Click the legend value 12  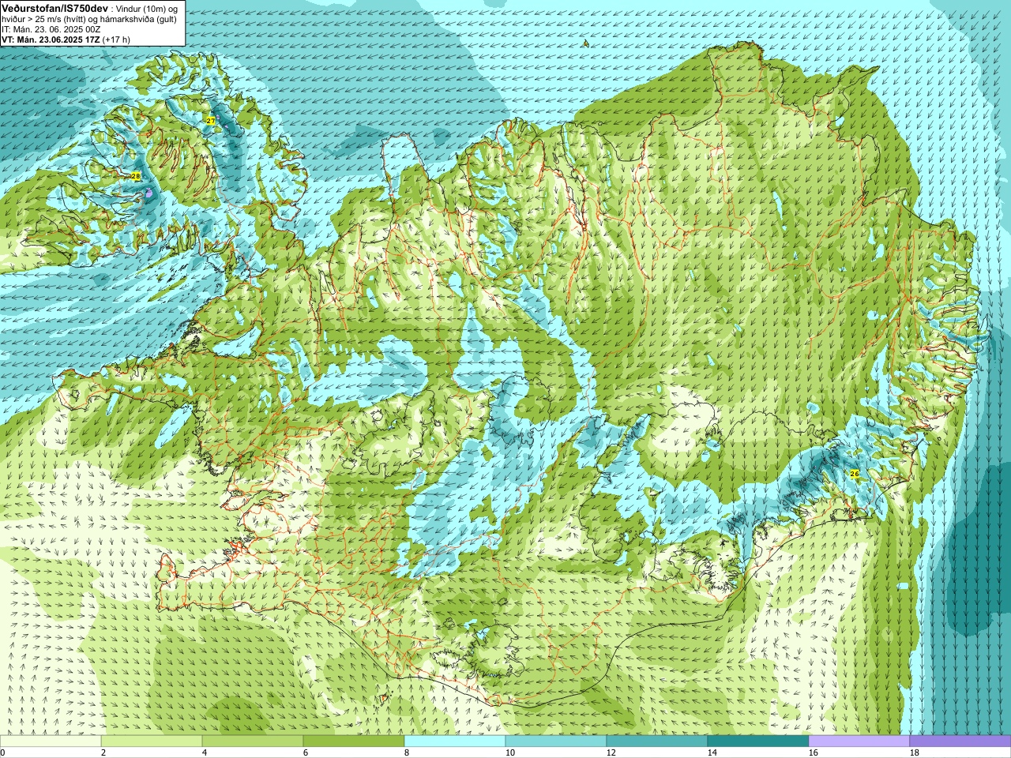coord(611,752)
